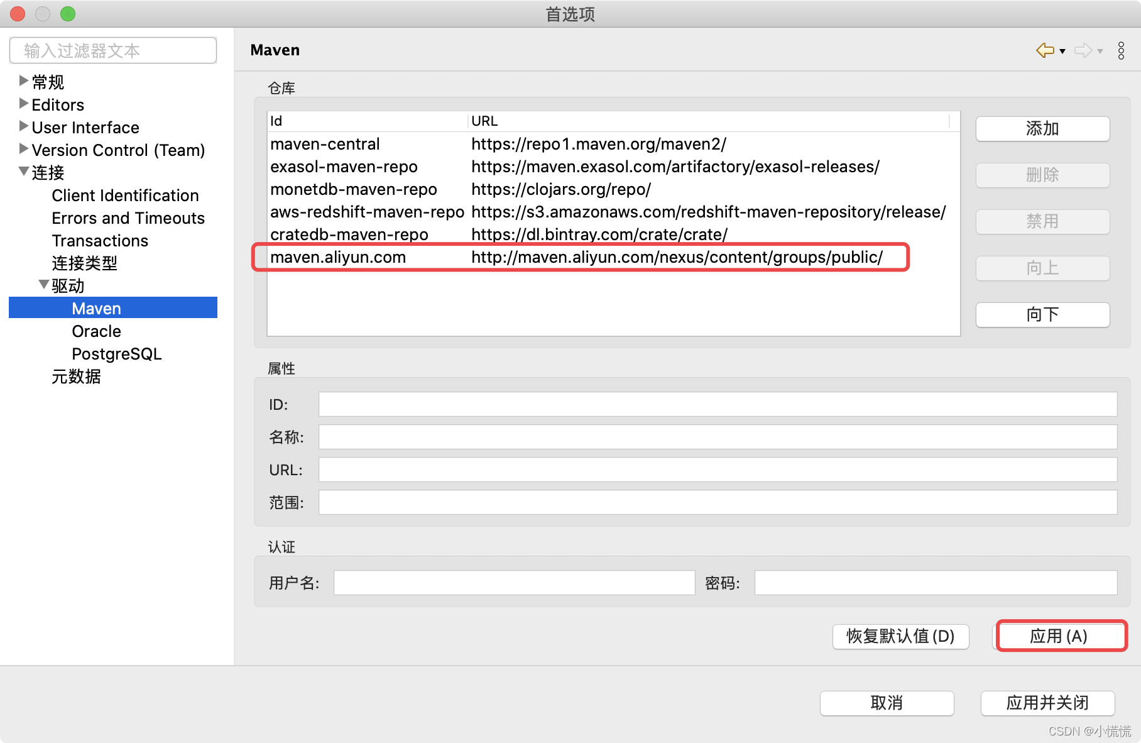Focus the 范围 property field
Image resolution: width=1141 pixels, height=743 pixels.
point(718,502)
